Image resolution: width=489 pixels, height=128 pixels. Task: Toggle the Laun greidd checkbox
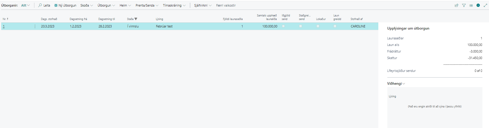(x=335, y=26)
